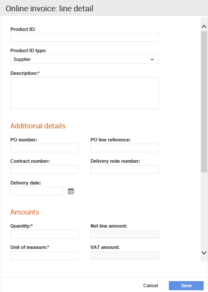Viewport: 208px width, 292px height.
Task: Select the PO number field
Action: click(x=44, y=148)
